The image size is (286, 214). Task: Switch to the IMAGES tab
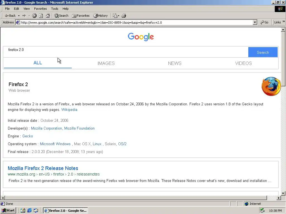(106, 63)
